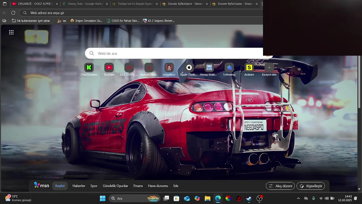Show hidden system tray icons
This screenshot has height=204, width=362.
[298, 198]
